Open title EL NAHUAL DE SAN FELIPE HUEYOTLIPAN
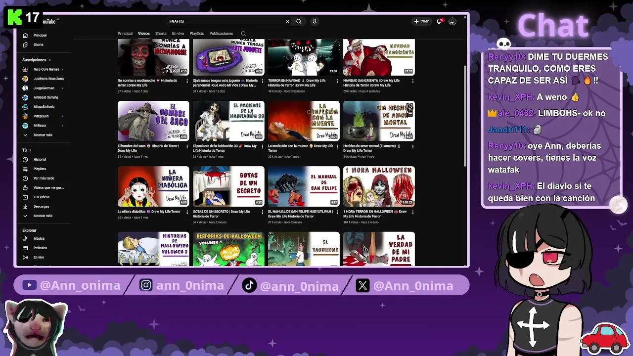The image size is (633, 356). click(300, 214)
